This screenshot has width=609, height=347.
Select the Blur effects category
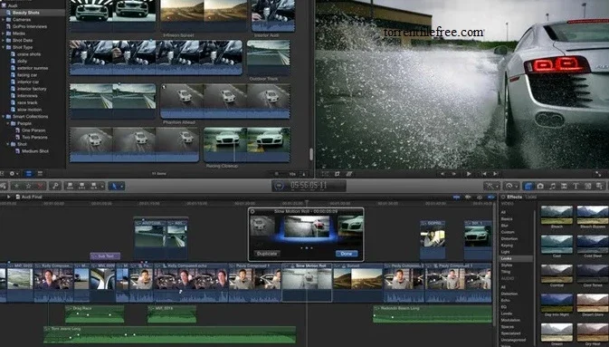click(505, 226)
